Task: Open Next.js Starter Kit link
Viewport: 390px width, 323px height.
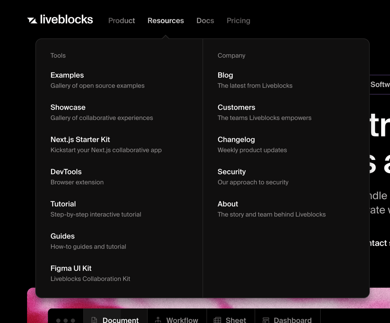Action: (106, 144)
